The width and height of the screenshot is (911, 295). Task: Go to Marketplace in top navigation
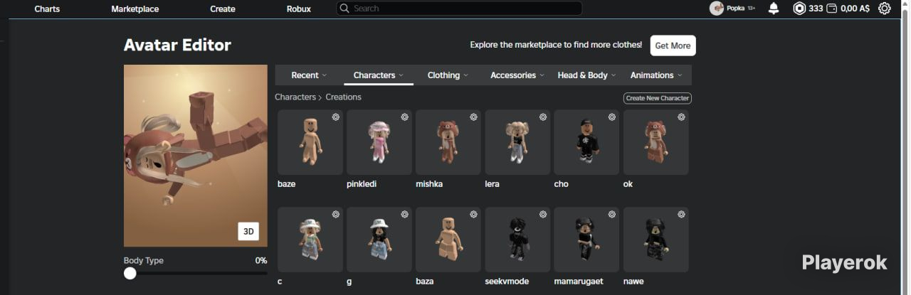135,9
